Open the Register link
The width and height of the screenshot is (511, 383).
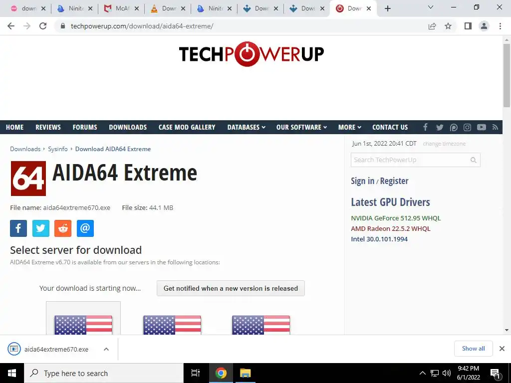[x=394, y=181]
